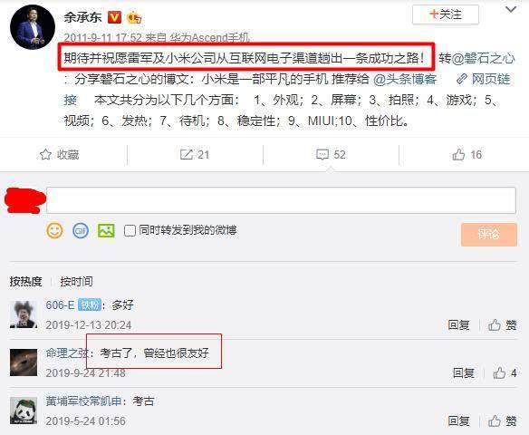
Task: Open the comments icon showing 52
Action: (x=322, y=155)
